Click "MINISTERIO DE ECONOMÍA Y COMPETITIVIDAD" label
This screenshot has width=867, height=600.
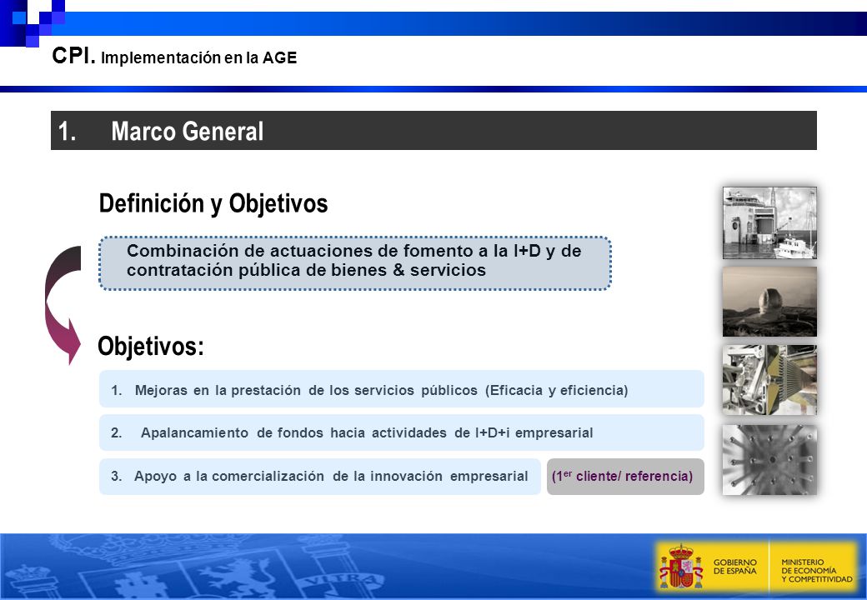tap(816, 571)
